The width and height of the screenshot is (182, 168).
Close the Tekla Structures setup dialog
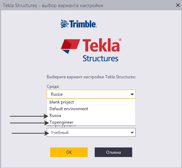[x=178, y=5]
